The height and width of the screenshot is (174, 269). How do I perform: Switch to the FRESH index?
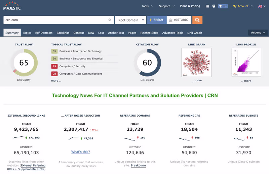[156, 20]
